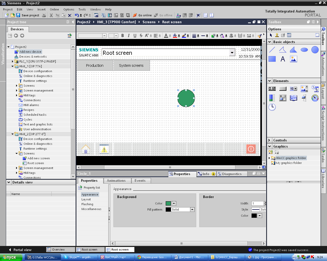
Task: Open the font name dropdown
Action: 104,36
